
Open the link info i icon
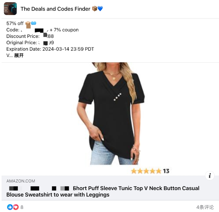click(210, 176)
